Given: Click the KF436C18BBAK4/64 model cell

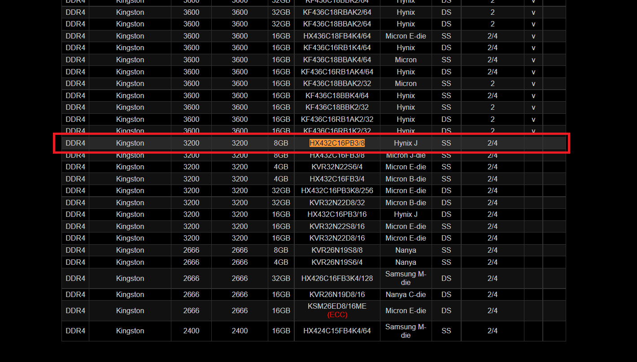Looking at the screenshot, I should pyautogui.click(x=337, y=60).
